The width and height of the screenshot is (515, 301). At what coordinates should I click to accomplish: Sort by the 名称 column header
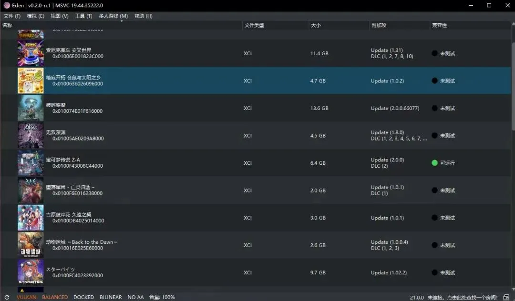point(121,25)
